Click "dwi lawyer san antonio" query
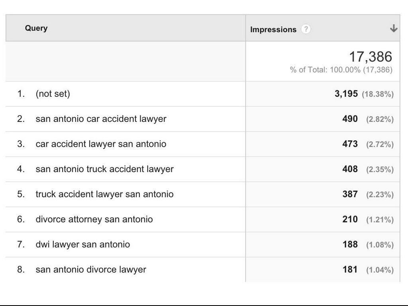The image size is (408, 306). (82, 244)
